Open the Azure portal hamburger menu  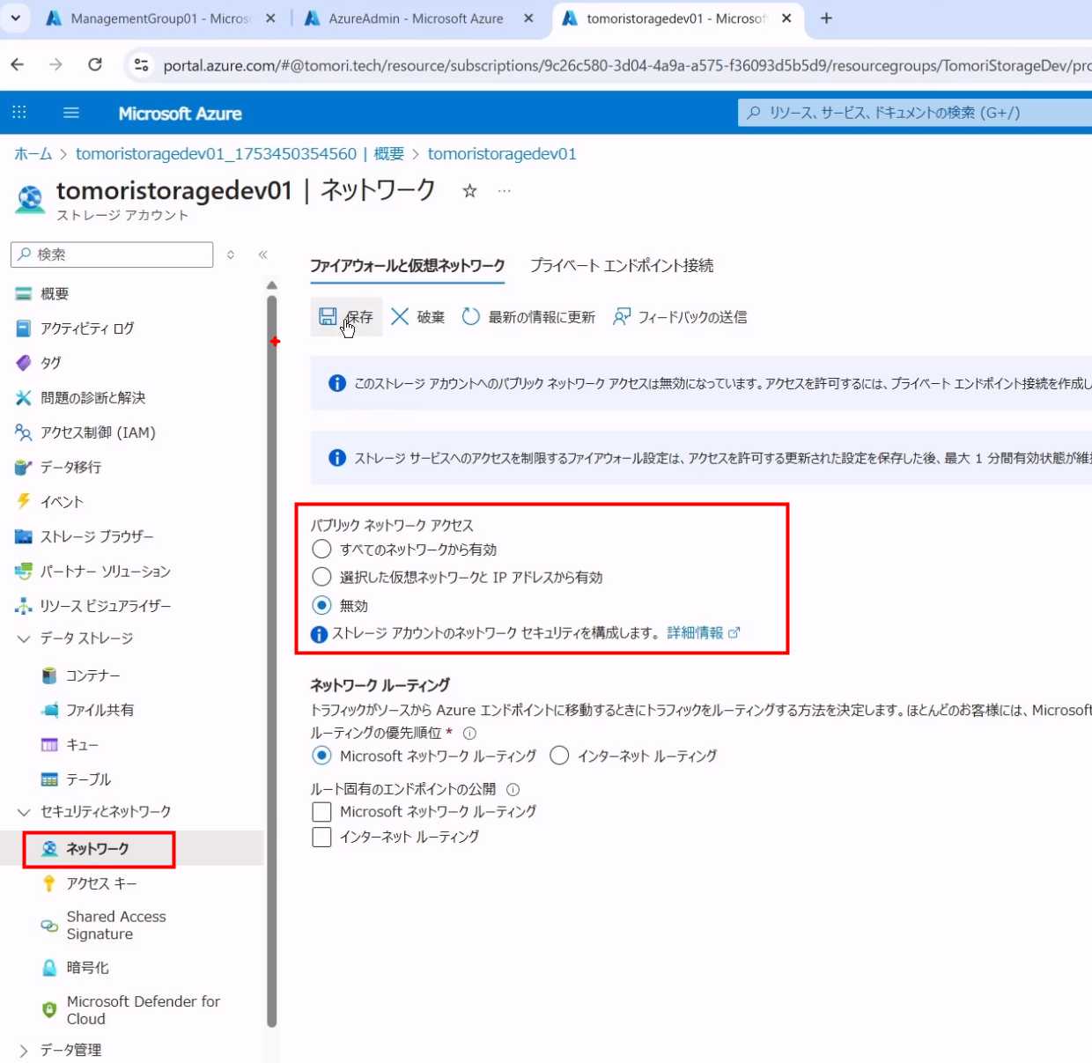coord(71,113)
